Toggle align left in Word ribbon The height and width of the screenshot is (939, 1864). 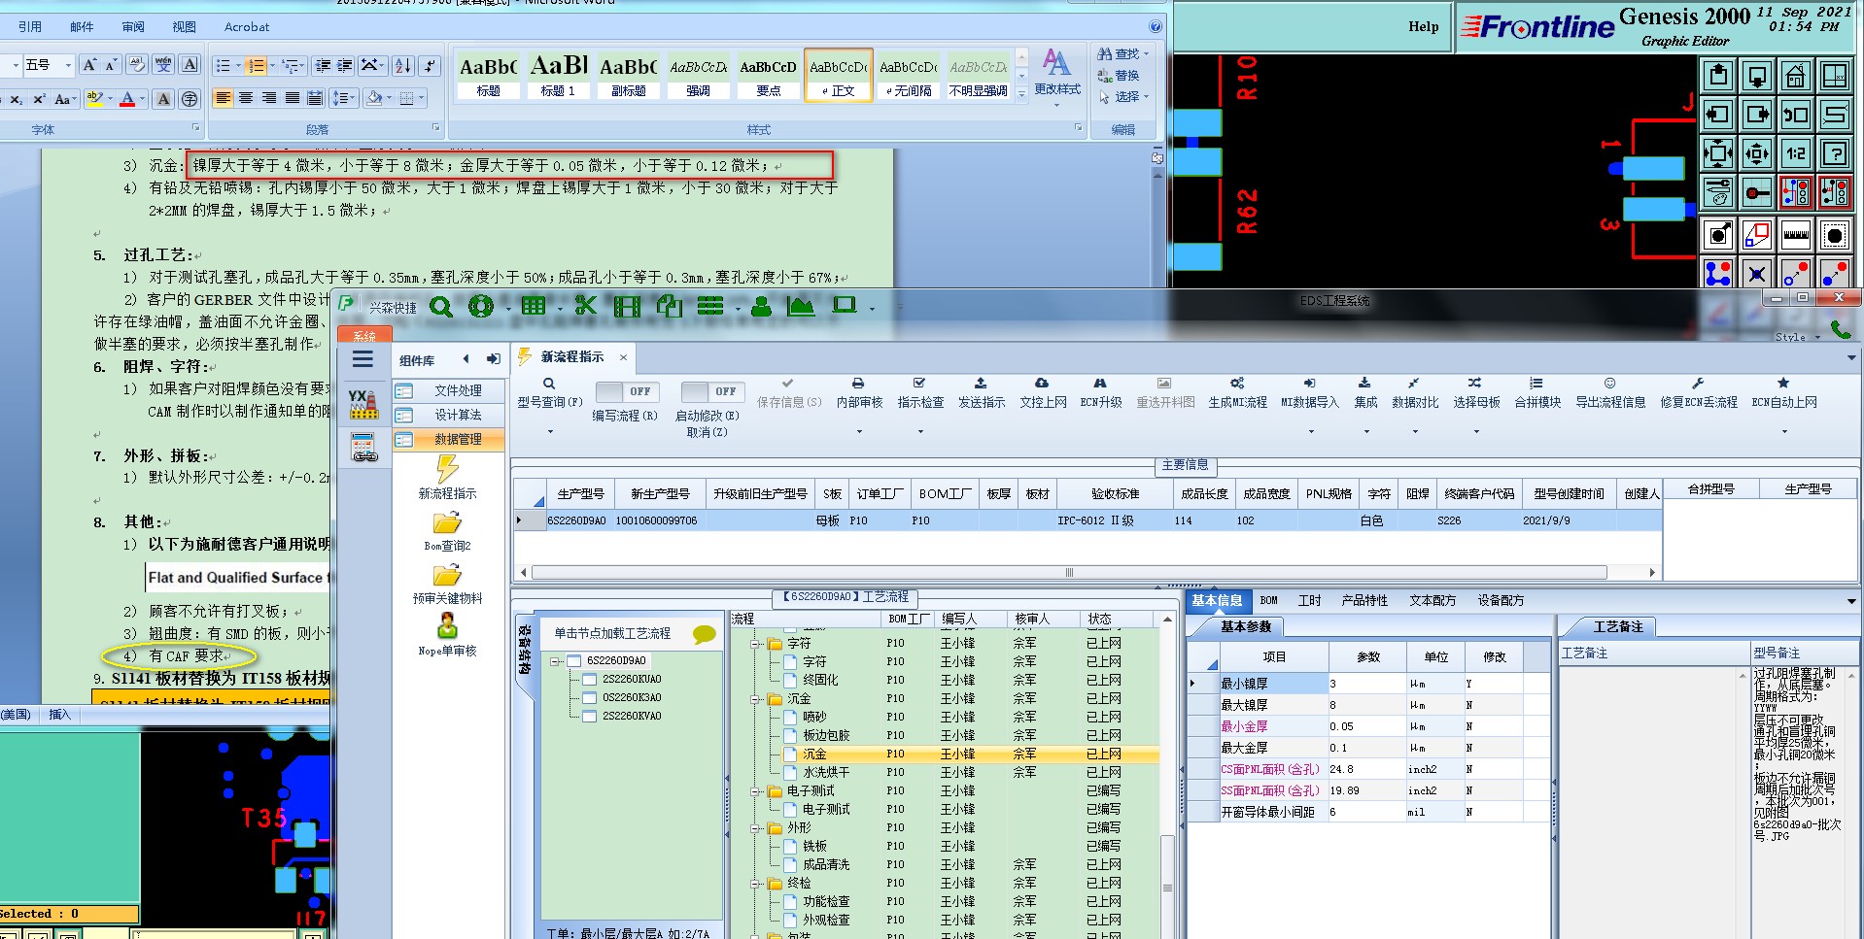pos(223,99)
